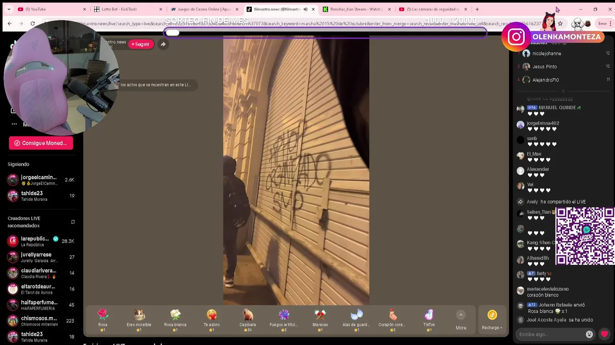Send the Corazón coreano gift
Image resolution: width=615 pixels, height=345 pixels.
(x=392, y=320)
